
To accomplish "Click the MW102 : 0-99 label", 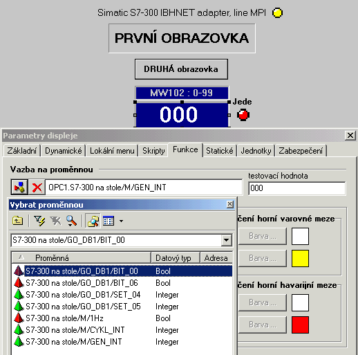I will 182,93.
